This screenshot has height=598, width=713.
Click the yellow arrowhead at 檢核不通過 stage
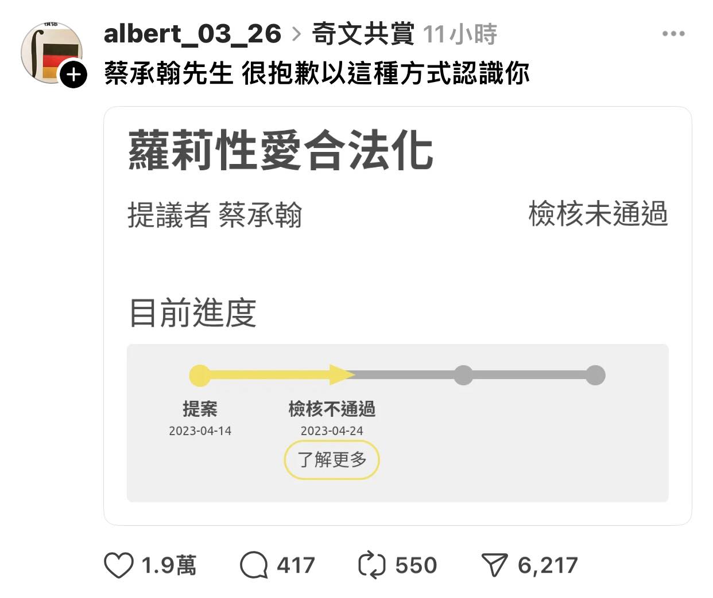coord(342,375)
